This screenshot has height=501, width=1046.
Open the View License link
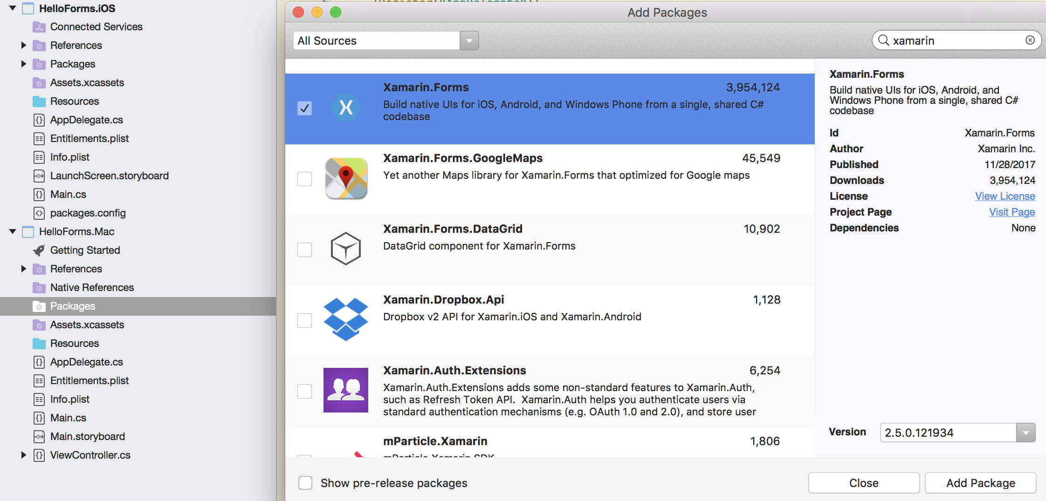(1005, 196)
